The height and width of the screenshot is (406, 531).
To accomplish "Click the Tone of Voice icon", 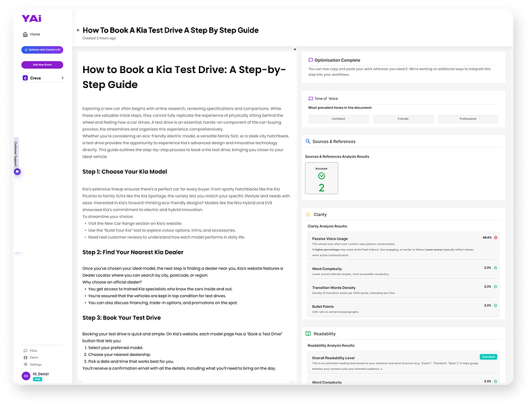I will click(310, 99).
